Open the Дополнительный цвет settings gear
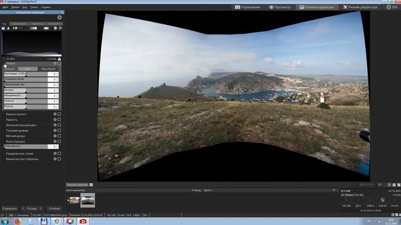Image resolution: width=401 pixels, height=225 pixels. click(55, 125)
